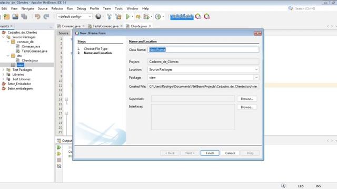The height and width of the screenshot is (189, 337).
Task: Click the Source view button in editor
Action: tap(63, 33)
